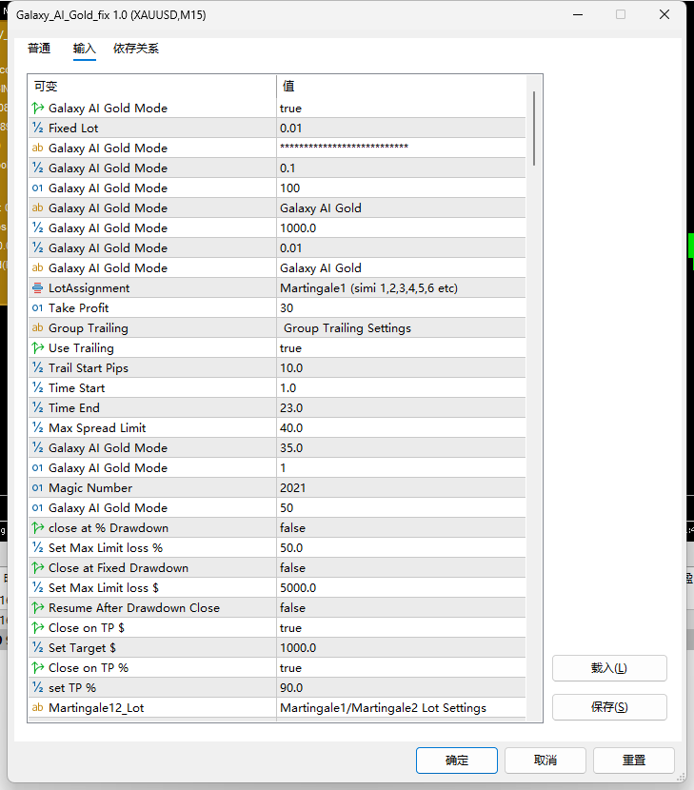Click the 确定 confirm button
The image size is (694, 790).
[457, 760]
